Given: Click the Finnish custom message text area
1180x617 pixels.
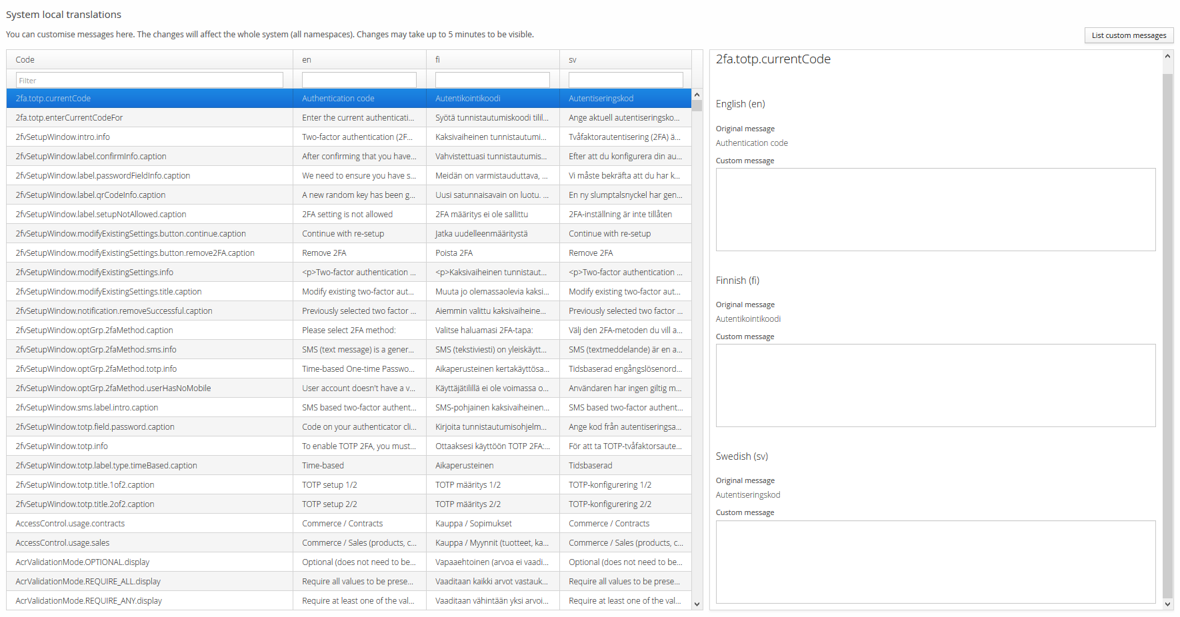Looking at the screenshot, I should (x=935, y=385).
